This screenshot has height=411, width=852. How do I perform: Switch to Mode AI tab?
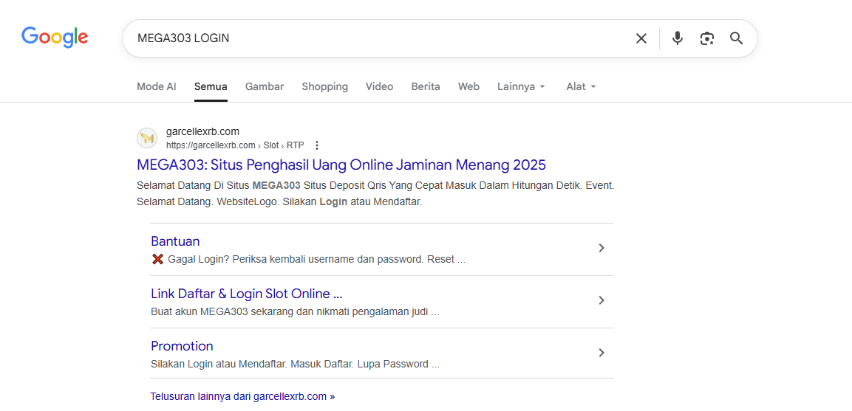pyautogui.click(x=157, y=86)
